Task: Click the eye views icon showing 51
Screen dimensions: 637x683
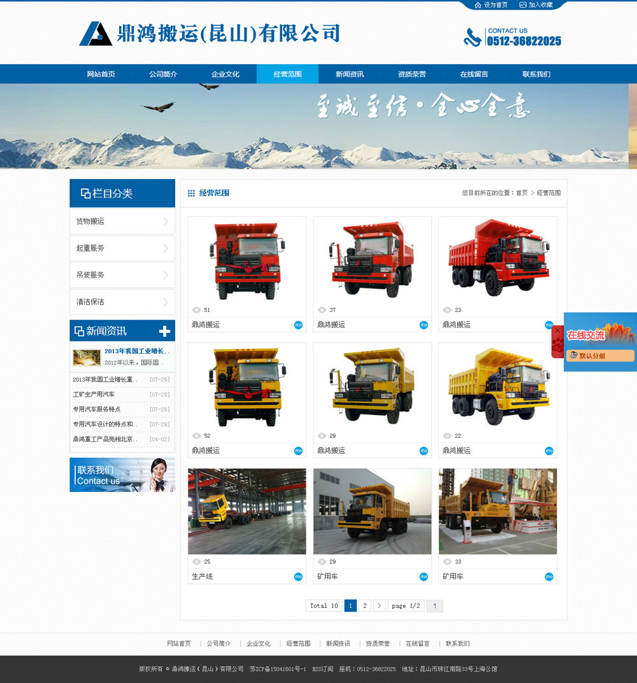Action: pyautogui.click(x=196, y=310)
